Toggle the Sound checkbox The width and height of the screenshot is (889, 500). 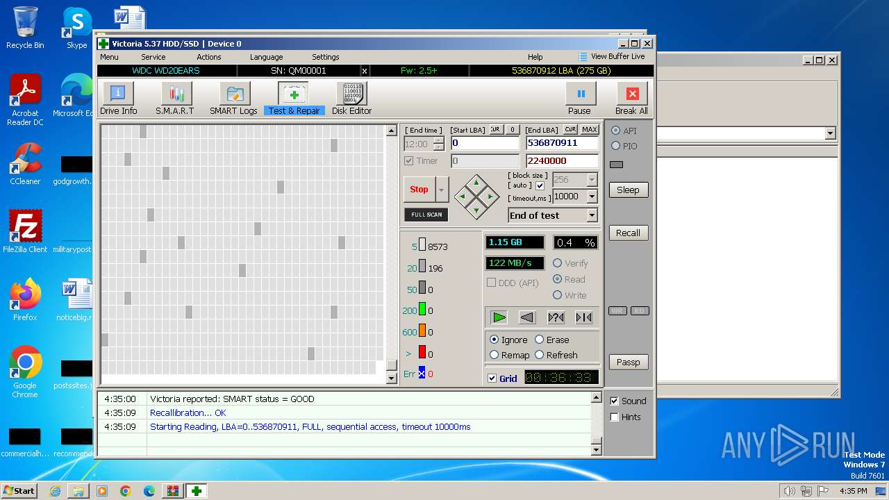point(614,401)
